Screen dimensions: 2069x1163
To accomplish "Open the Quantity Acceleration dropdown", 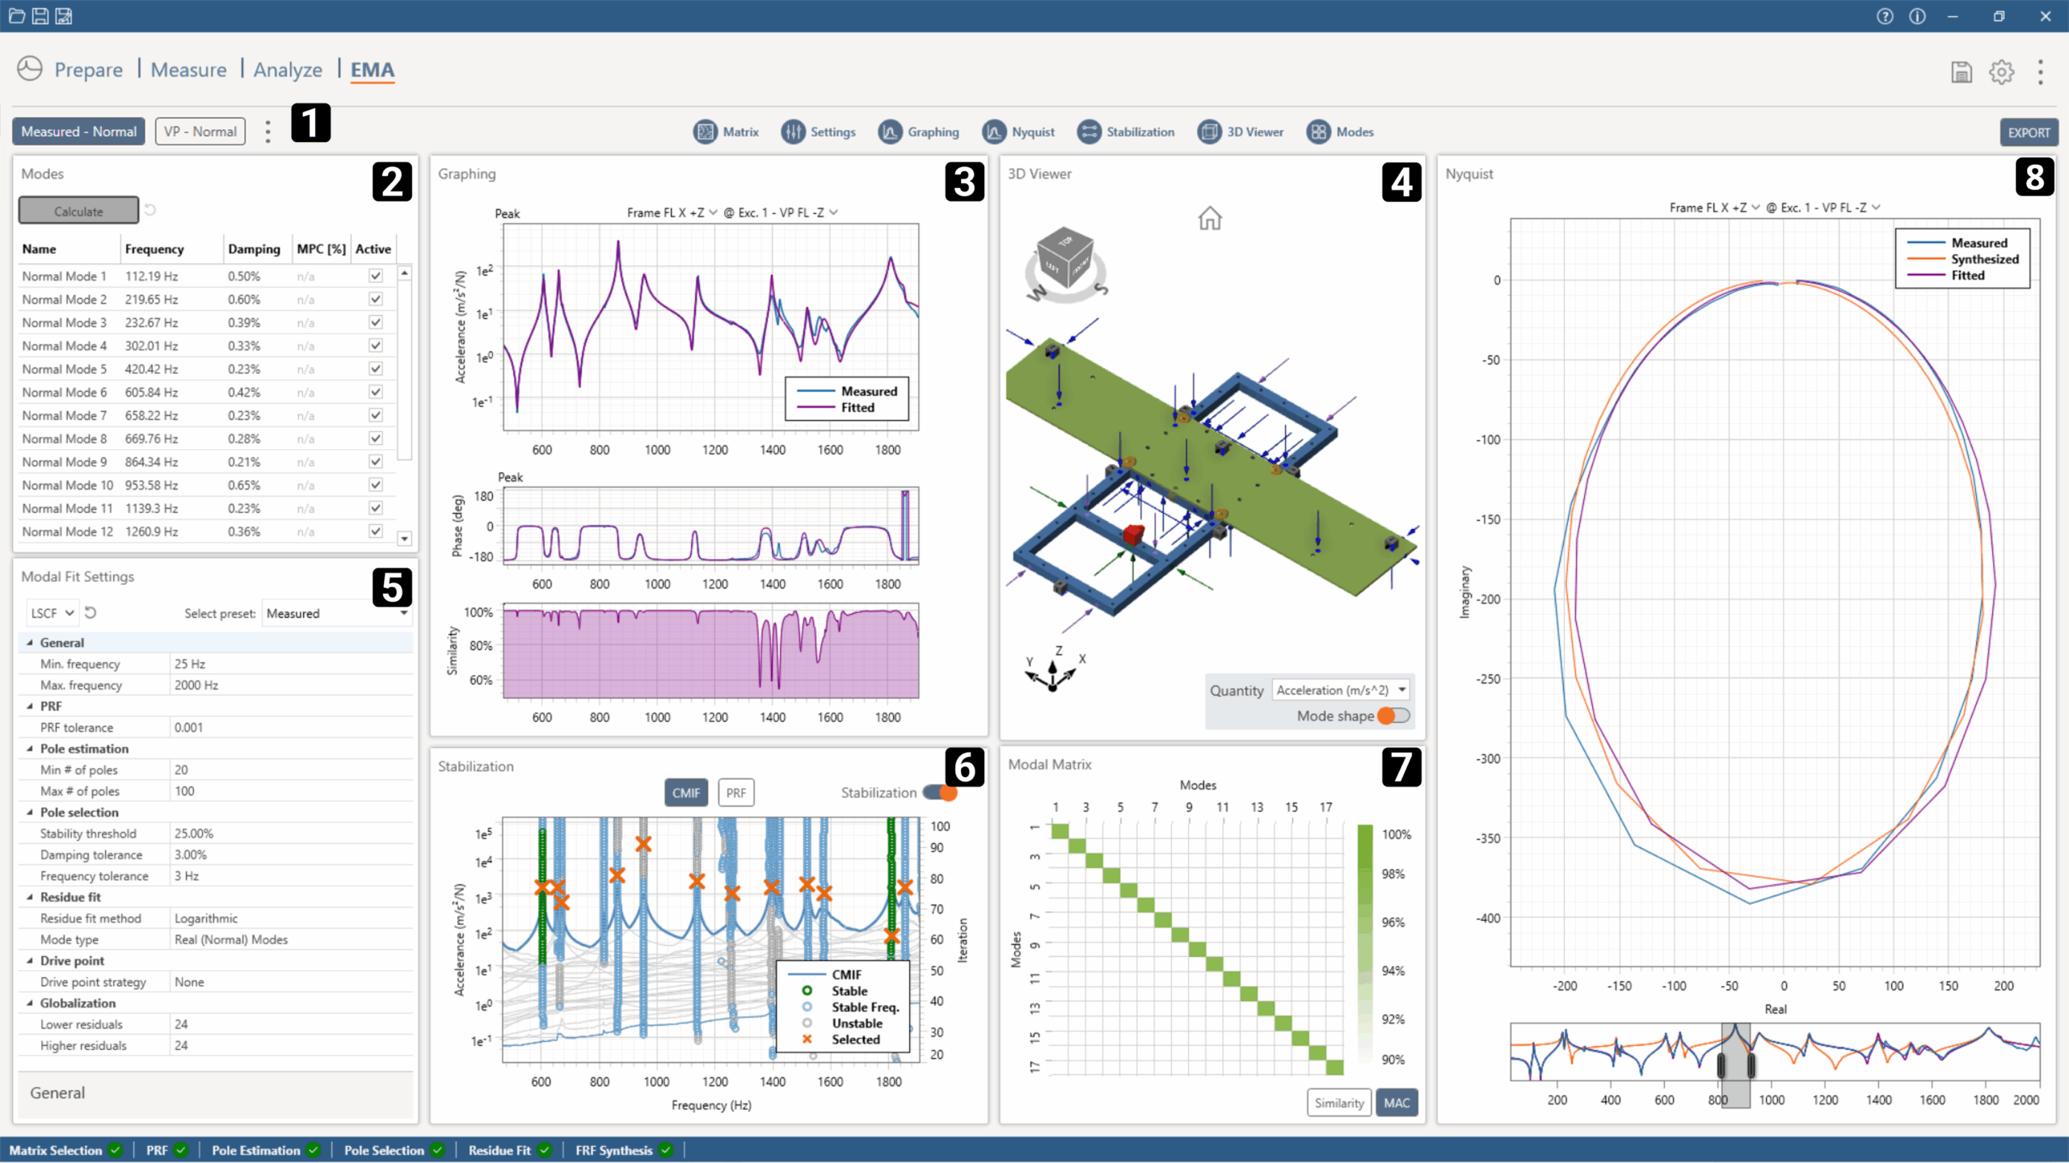I will tap(1341, 691).
